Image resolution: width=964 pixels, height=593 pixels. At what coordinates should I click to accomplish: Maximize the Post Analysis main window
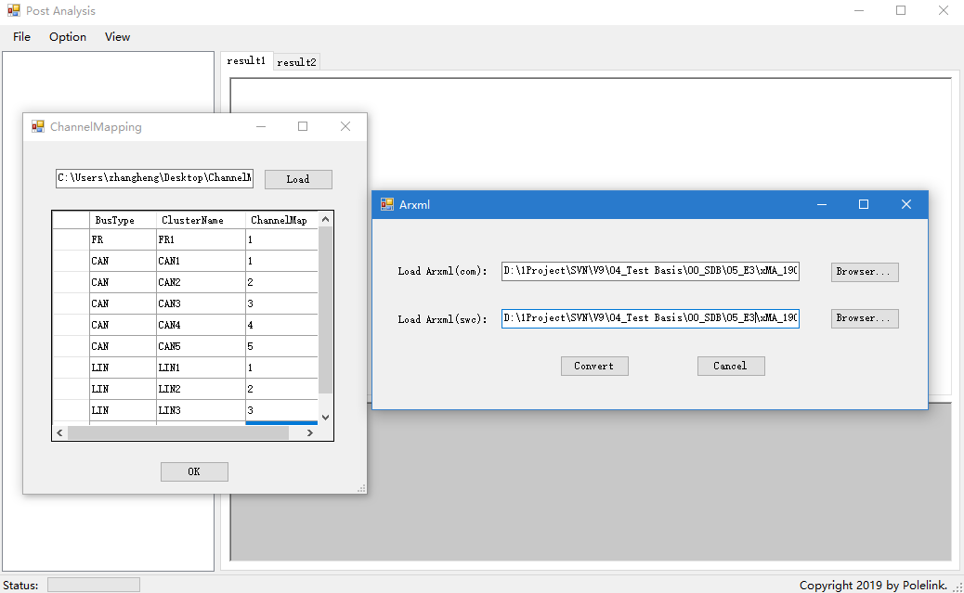coord(901,10)
